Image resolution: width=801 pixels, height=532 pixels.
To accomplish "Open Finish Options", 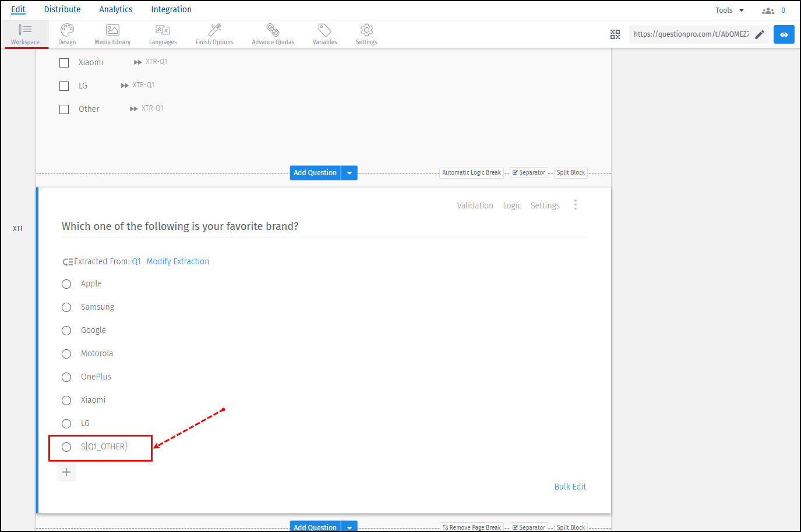I will (x=213, y=34).
